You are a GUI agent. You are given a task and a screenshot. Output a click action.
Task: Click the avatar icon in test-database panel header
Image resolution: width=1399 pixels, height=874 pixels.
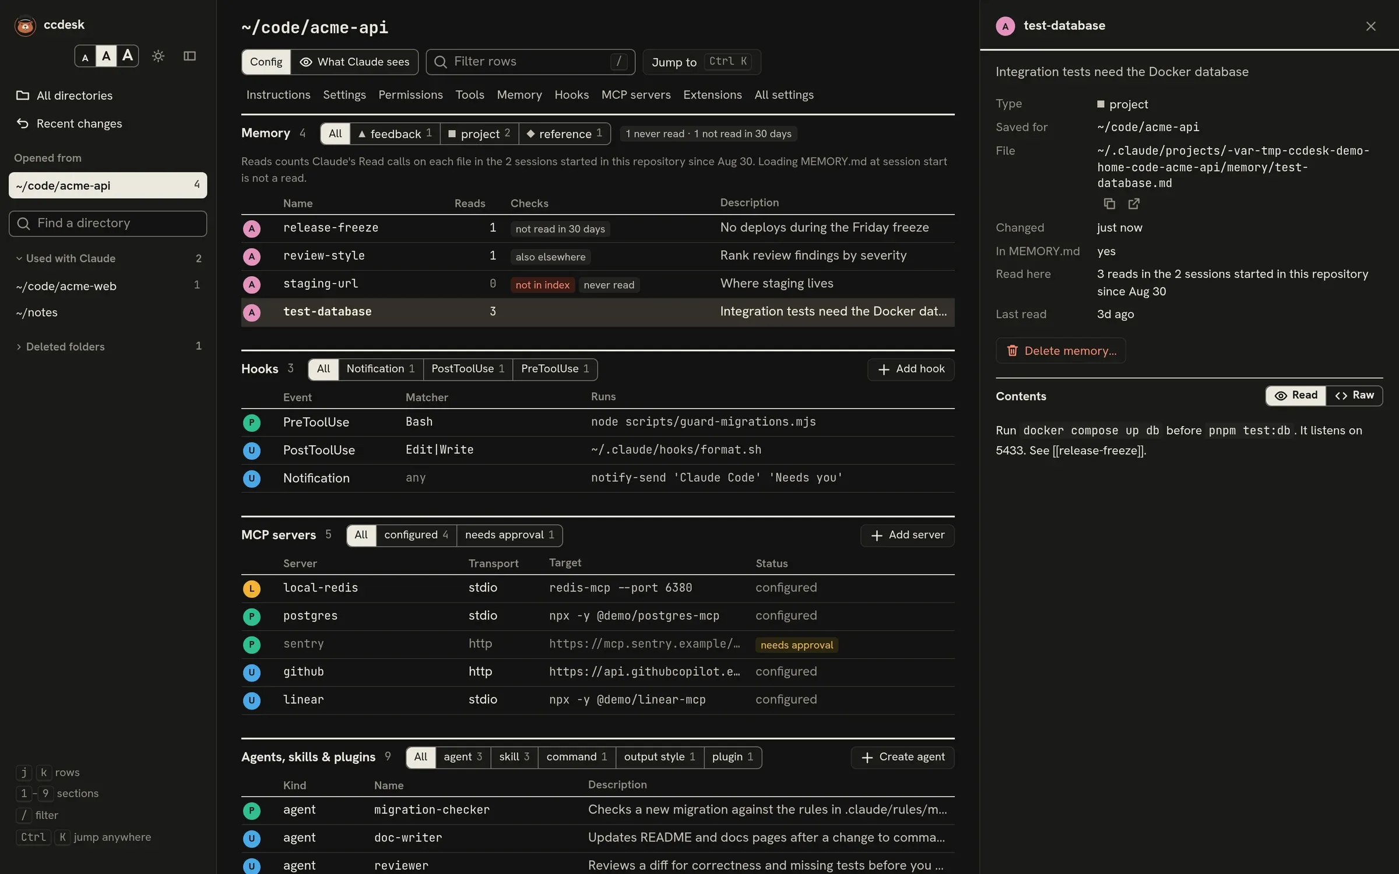coord(1006,26)
